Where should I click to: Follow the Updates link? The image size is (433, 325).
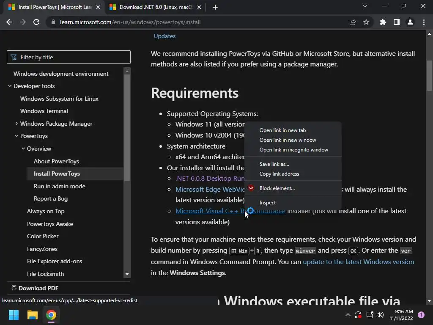click(x=164, y=36)
